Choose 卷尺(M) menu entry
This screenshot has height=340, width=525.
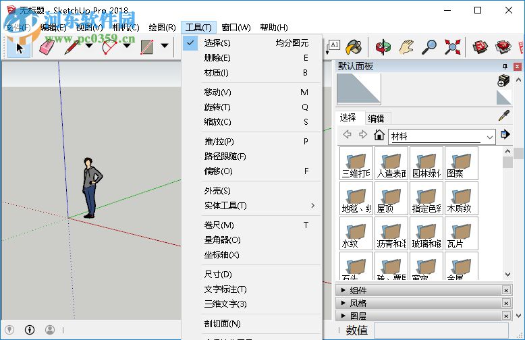point(252,225)
